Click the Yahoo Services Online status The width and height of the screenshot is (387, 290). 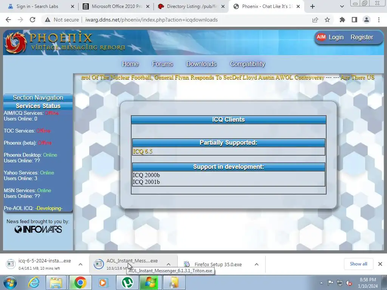47,173
